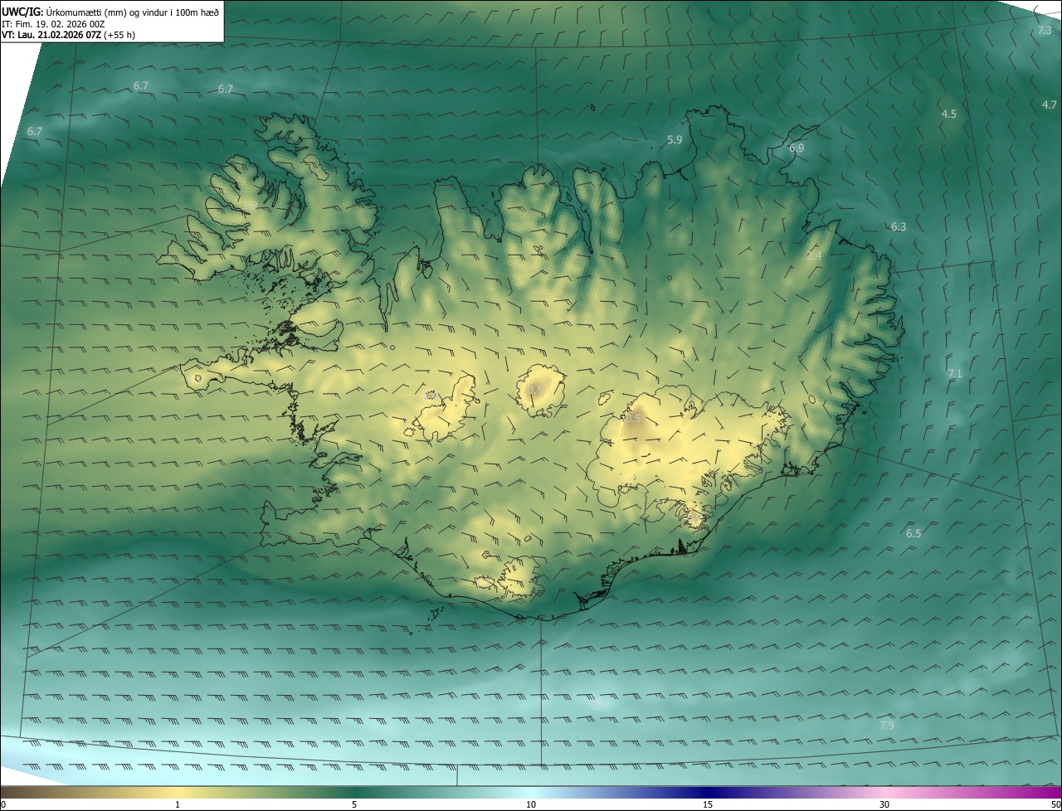Click the colorbar tick label 1
Image resolution: width=1062 pixels, height=811 pixels.
(178, 804)
